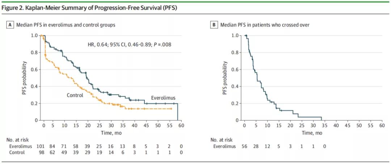Viewport: 391px width, 164px height.
Task: Click the Everolimus curve label in panel A
Action: pos(163,98)
